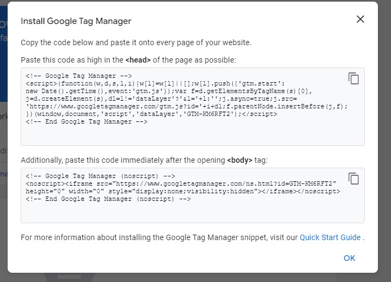Image resolution: width=391 pixels, height=282 pixels.
Task: Click the googletagmanager.com/gtm.js URL line
Action: (187, 107)
